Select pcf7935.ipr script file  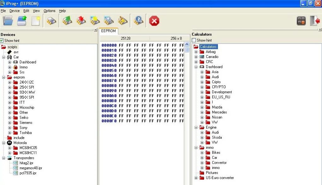[x=28, y=173]
